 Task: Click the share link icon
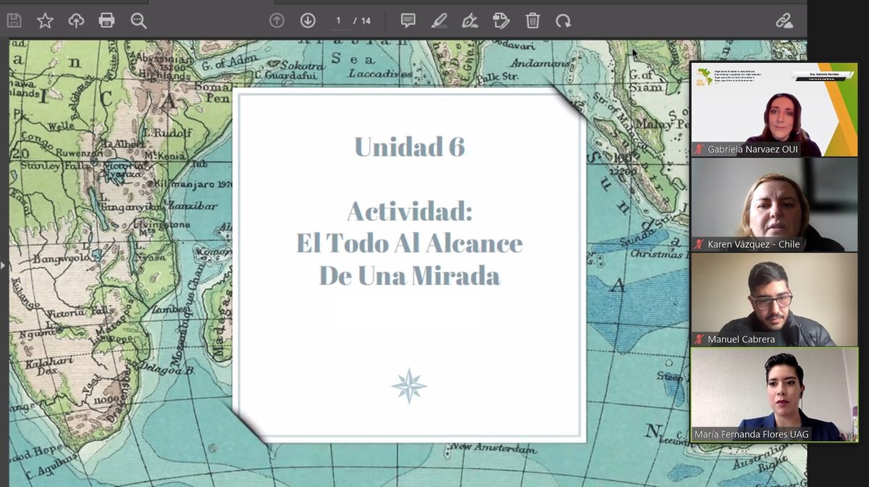click(x=784, y=21)
